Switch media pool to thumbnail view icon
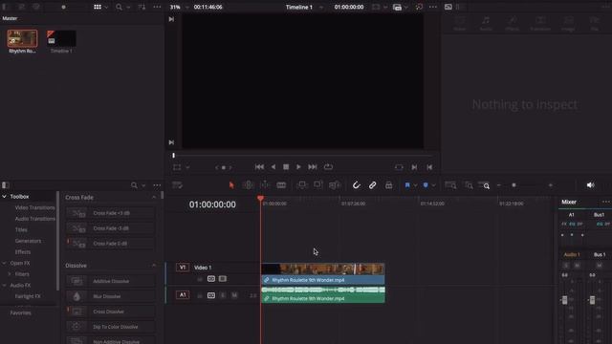The width and height of the screenshot is (612, 344). coord(98,7)
